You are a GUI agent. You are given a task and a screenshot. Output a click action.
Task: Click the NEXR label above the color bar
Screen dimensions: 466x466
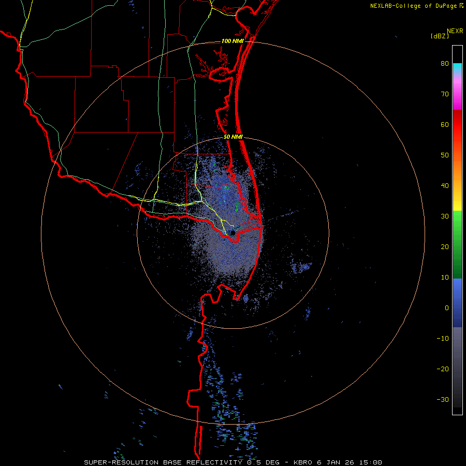tap(455, 31)
